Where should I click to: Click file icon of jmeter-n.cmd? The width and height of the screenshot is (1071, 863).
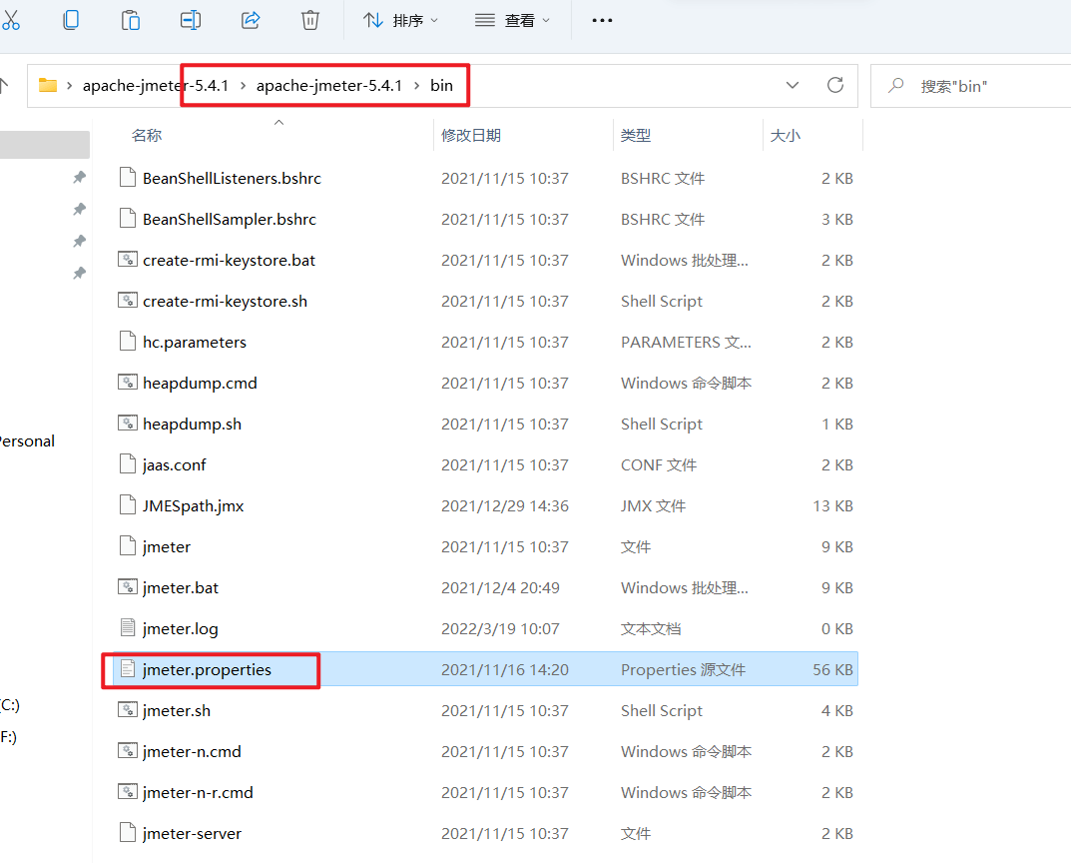point(128,750)
